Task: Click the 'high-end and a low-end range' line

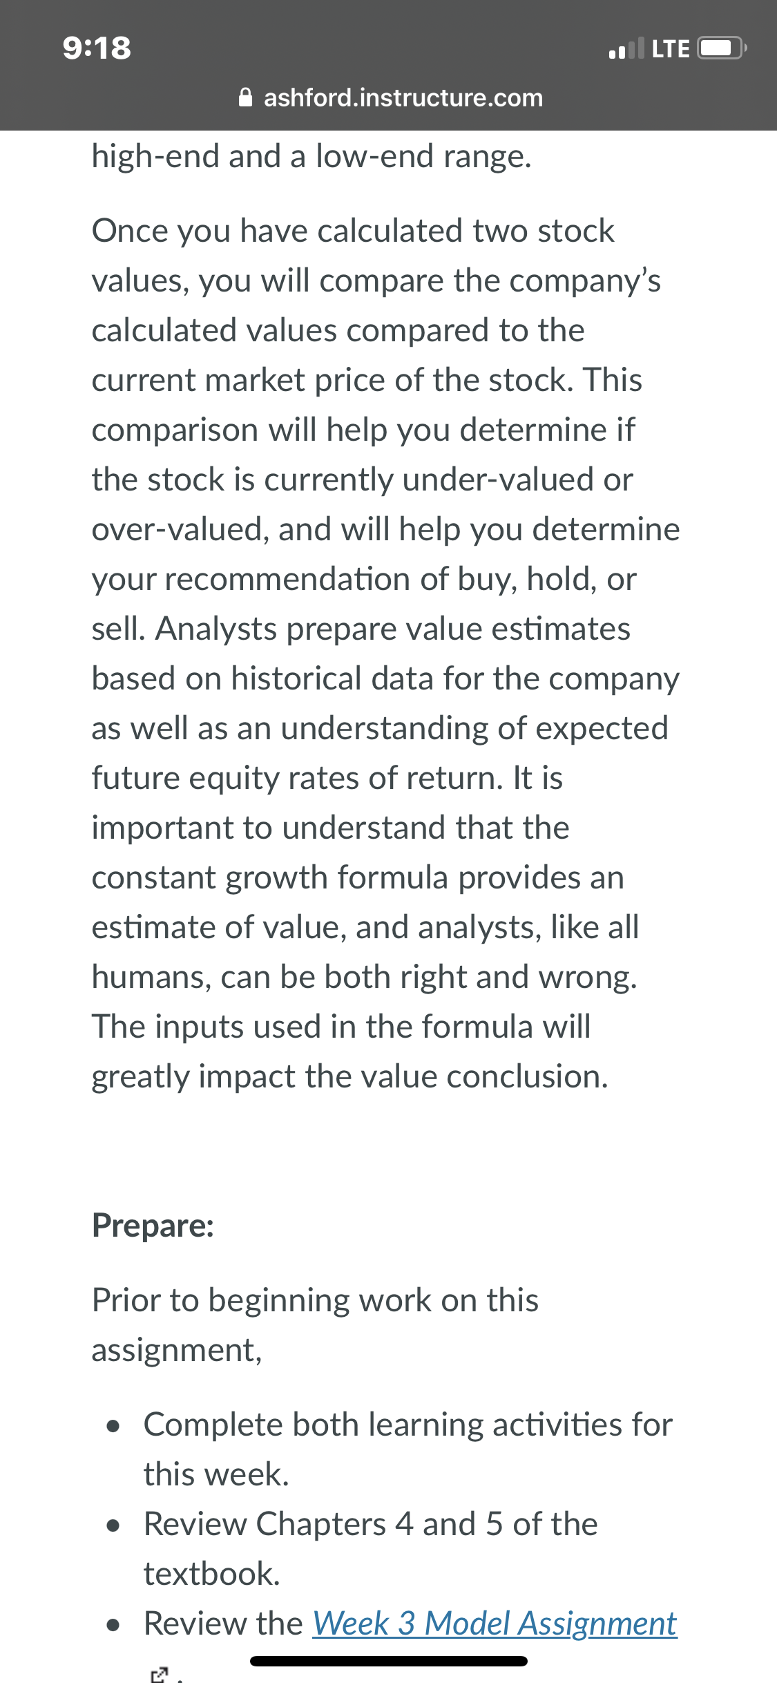Action: [x=311, y=156]
